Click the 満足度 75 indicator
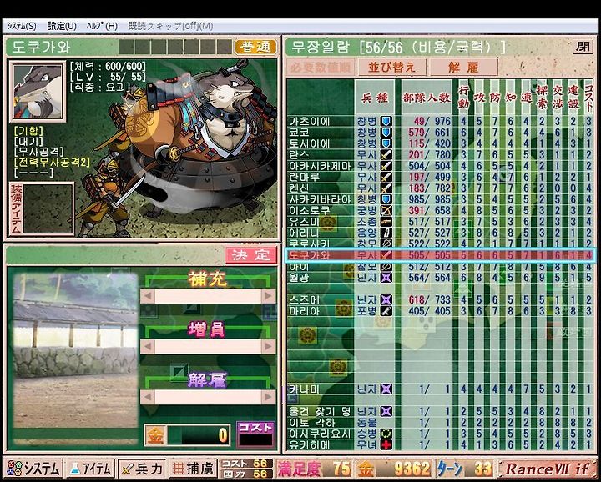This screenshot has width=601, height=482. tap(314, 469)
